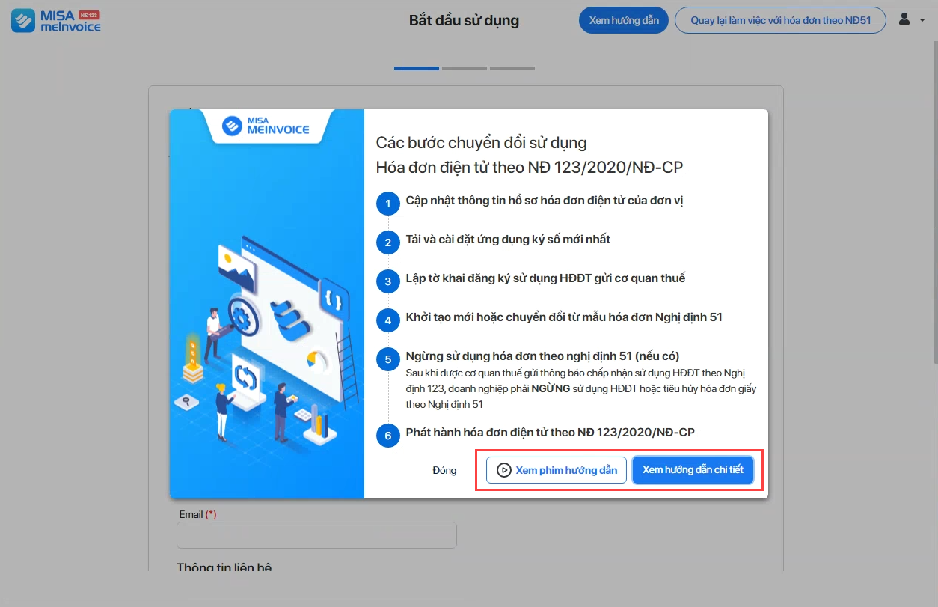Click the step 6 number circle
This screenshot has width=938, height=607.
pos(387,436)
